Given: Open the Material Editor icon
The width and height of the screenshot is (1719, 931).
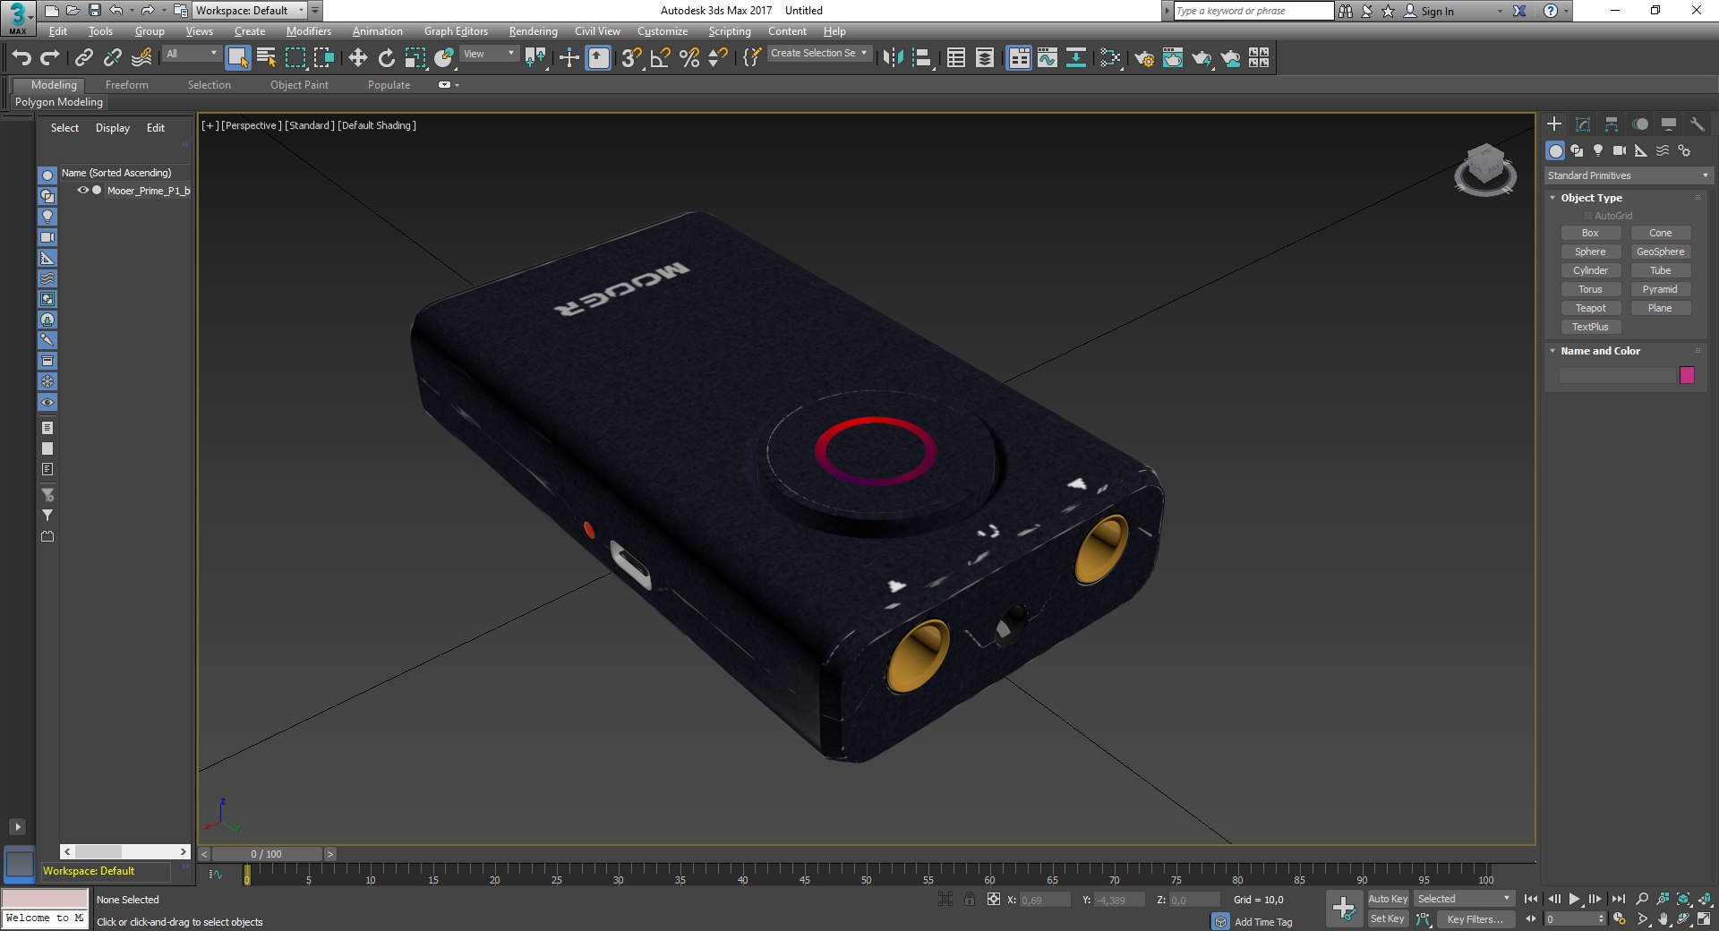Looking at the screenshot, I should (1109, 58).
